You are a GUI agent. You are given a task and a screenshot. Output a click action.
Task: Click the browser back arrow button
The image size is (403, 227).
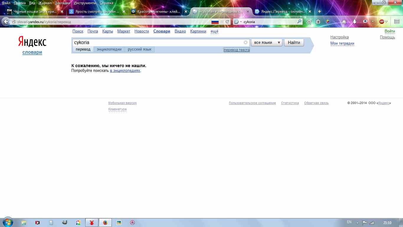point(6,22)
